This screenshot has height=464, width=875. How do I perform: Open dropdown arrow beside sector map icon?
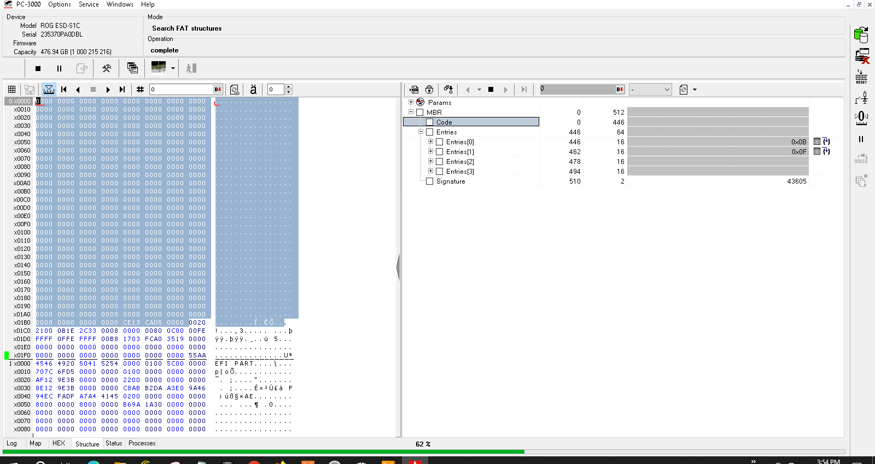pos(173,68)
